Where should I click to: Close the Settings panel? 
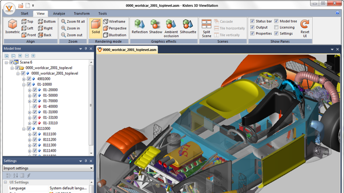[91, 161]
